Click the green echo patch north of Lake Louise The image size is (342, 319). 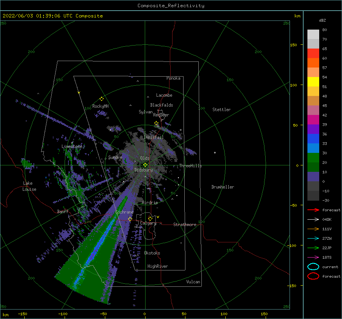pos(27,163)
